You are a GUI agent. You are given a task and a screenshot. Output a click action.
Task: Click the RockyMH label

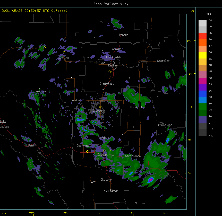[63, 58]
